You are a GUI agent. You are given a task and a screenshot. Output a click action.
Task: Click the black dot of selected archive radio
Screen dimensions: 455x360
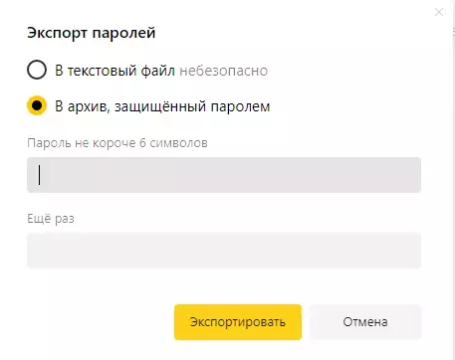click(37, 105)
